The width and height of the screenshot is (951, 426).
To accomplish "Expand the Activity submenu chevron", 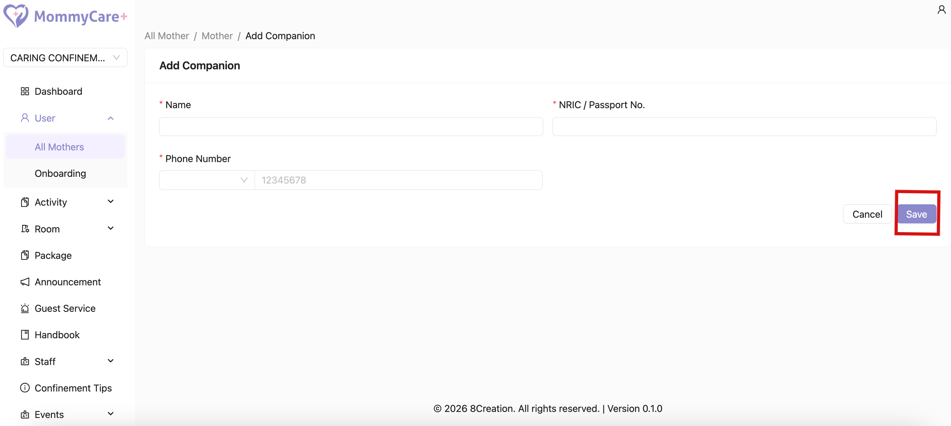I will coord(110,202).
